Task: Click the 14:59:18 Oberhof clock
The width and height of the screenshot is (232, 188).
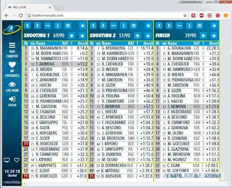Action: click(x=12, y=173)
